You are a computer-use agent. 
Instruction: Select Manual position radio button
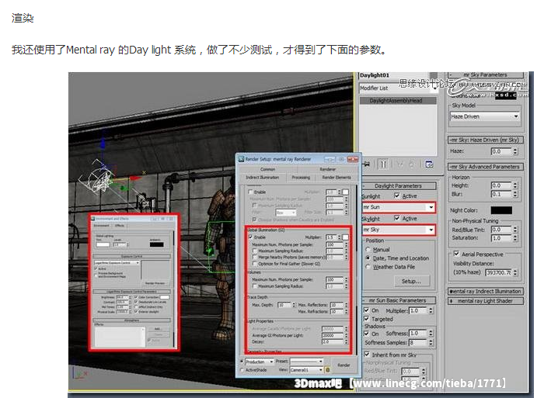(x=368, y=249)
